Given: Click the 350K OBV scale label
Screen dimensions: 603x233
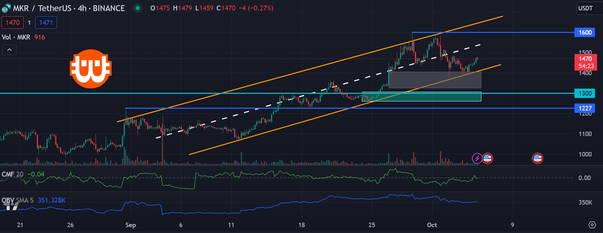Looking at the screenshot, I should pyautogui.click(x=585, y=203).
